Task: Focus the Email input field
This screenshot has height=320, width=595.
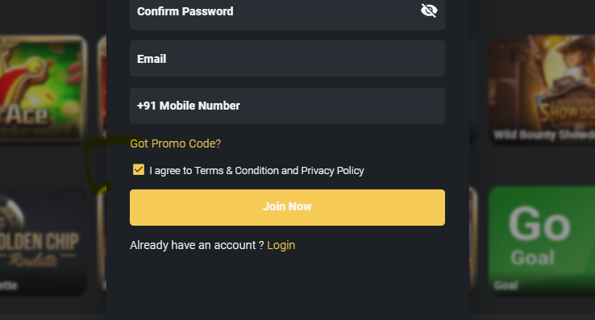Action: point(287,59)
